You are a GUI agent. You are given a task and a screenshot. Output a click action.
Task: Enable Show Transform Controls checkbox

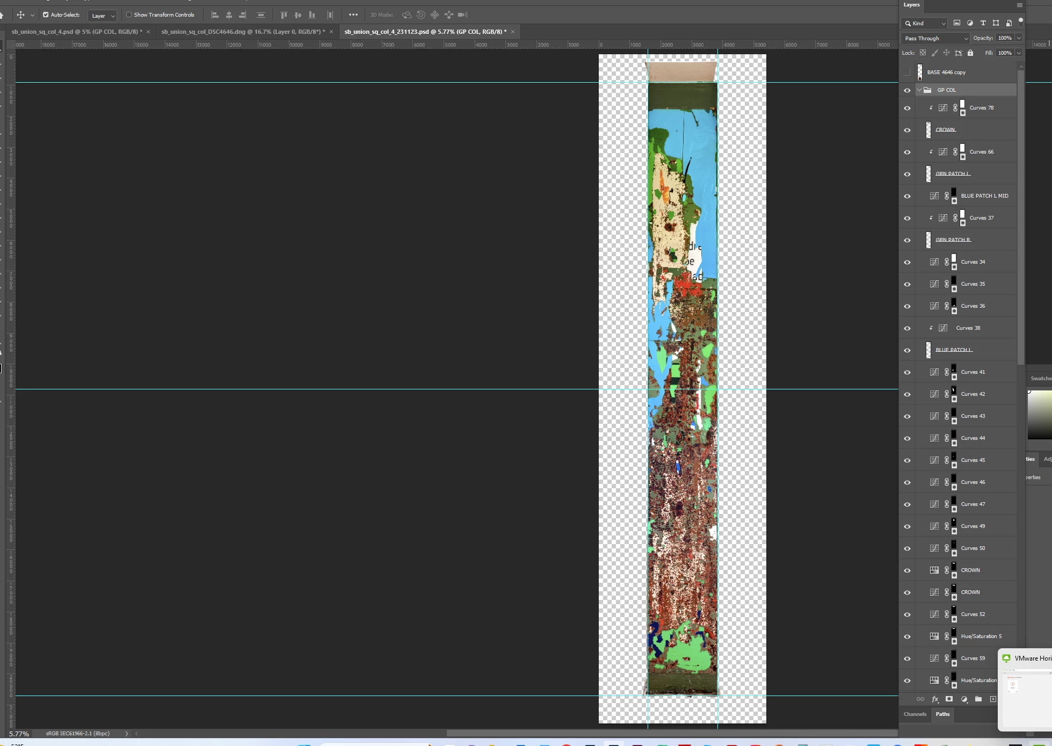(129, 15)
